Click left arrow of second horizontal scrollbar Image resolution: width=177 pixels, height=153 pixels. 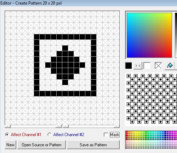(65, 126)
